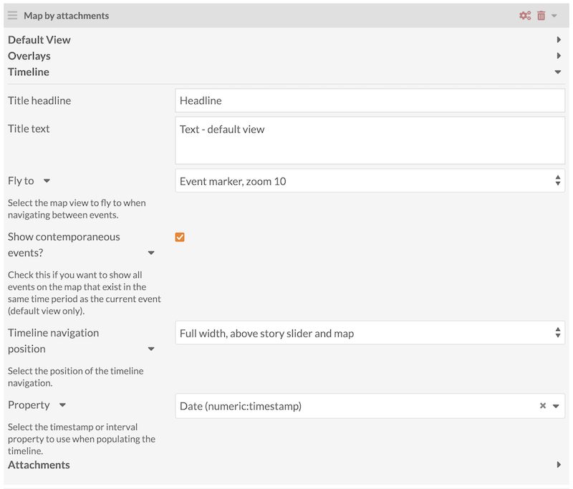Click the Title headline label

[39, 100]
